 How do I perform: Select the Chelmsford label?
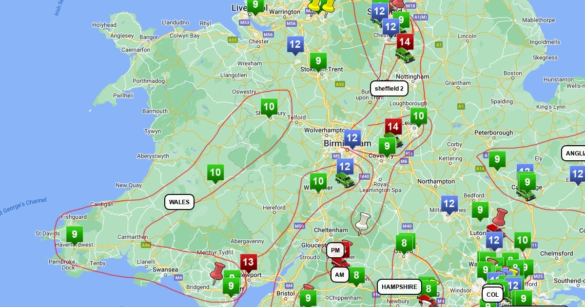tap(556, 254)
